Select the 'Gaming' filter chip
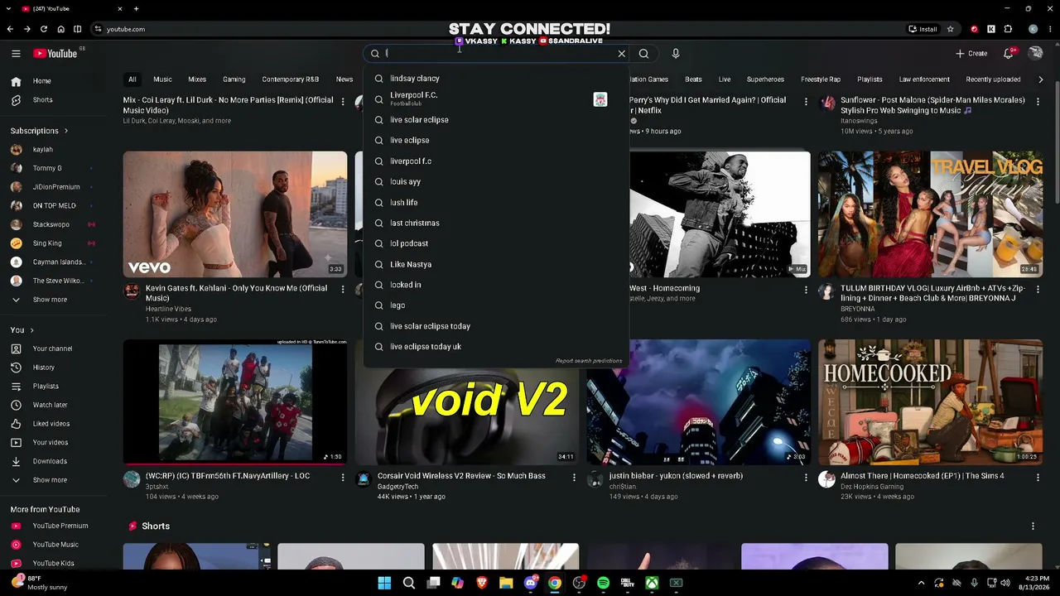1060x596 pixels. (234, 79)
